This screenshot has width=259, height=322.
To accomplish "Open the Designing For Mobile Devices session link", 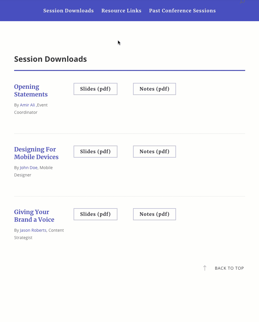I will click(x=36, y=153).
